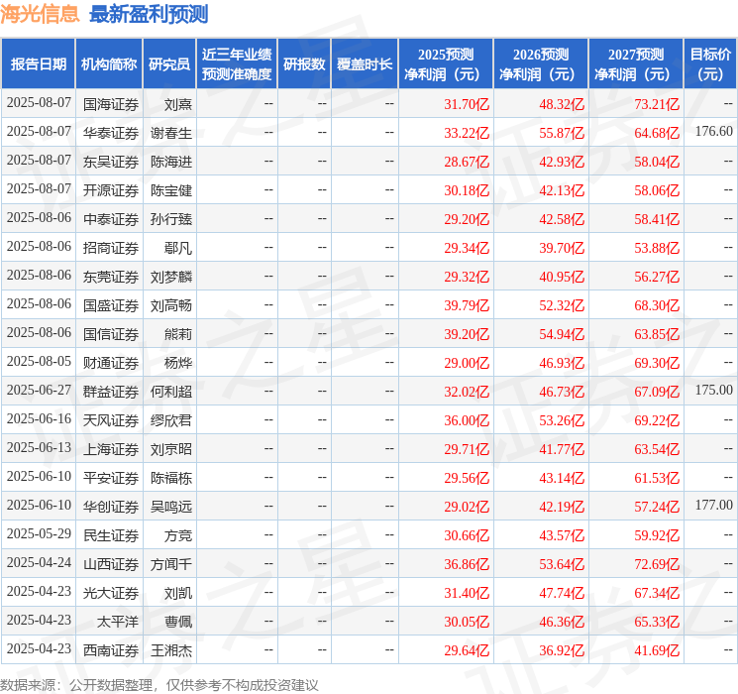This screenshot has height=694, width=738.
Task: Select the 覆盖时长 column header
Action: [364, 64]
